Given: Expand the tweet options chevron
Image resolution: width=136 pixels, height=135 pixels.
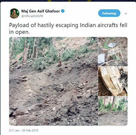Looking at the screenshot, I should pyautogui.click(x=126, y=14).
